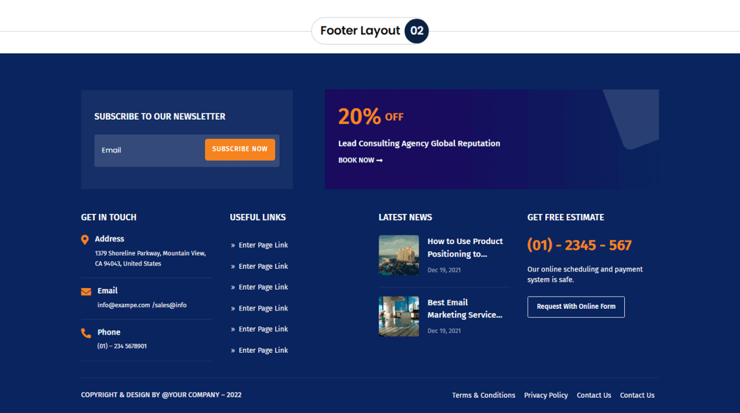Click the double-arrow bullet before the last Enter Page Link

232,350
